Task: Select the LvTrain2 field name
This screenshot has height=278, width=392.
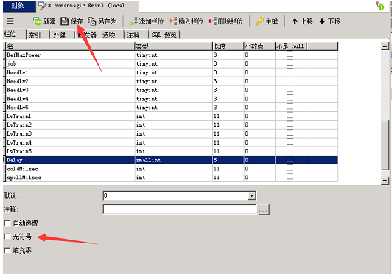Action: 19,125
